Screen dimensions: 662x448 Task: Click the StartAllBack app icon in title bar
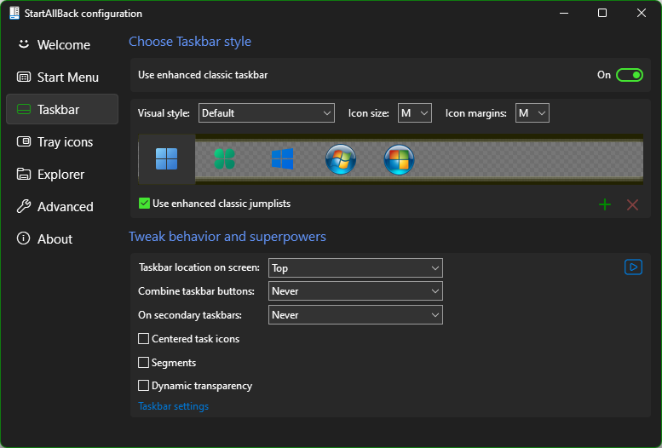click(14, 13)
